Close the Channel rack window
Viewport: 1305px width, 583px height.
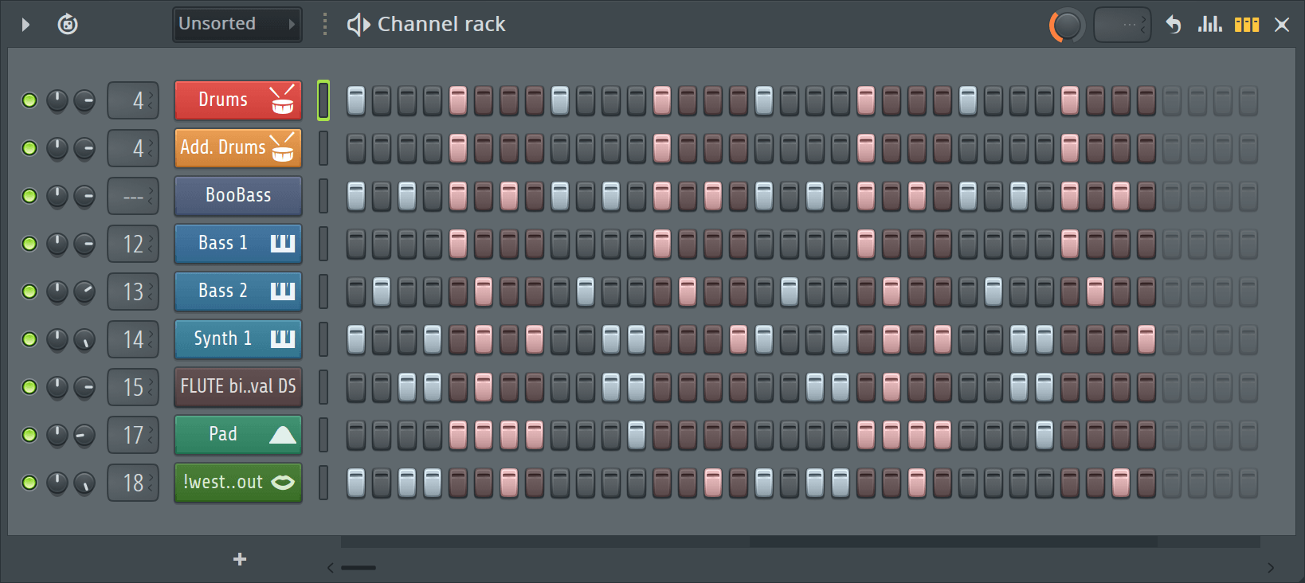click(1282, 25)
